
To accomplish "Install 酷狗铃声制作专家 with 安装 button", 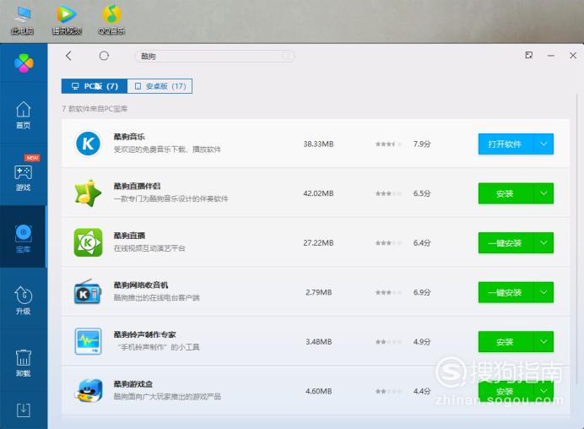I will [x=506, y=342].
